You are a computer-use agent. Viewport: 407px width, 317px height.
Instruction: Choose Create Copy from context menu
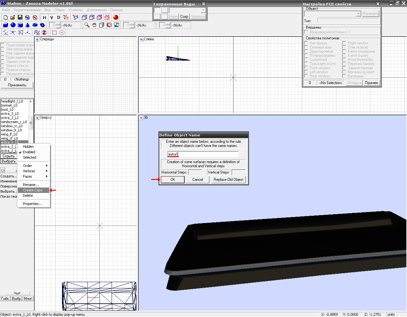pyautogui.click(x=33, y=190)
